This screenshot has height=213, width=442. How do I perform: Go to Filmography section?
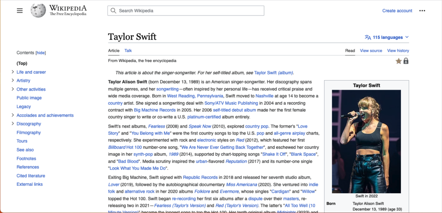click(28, 132)
